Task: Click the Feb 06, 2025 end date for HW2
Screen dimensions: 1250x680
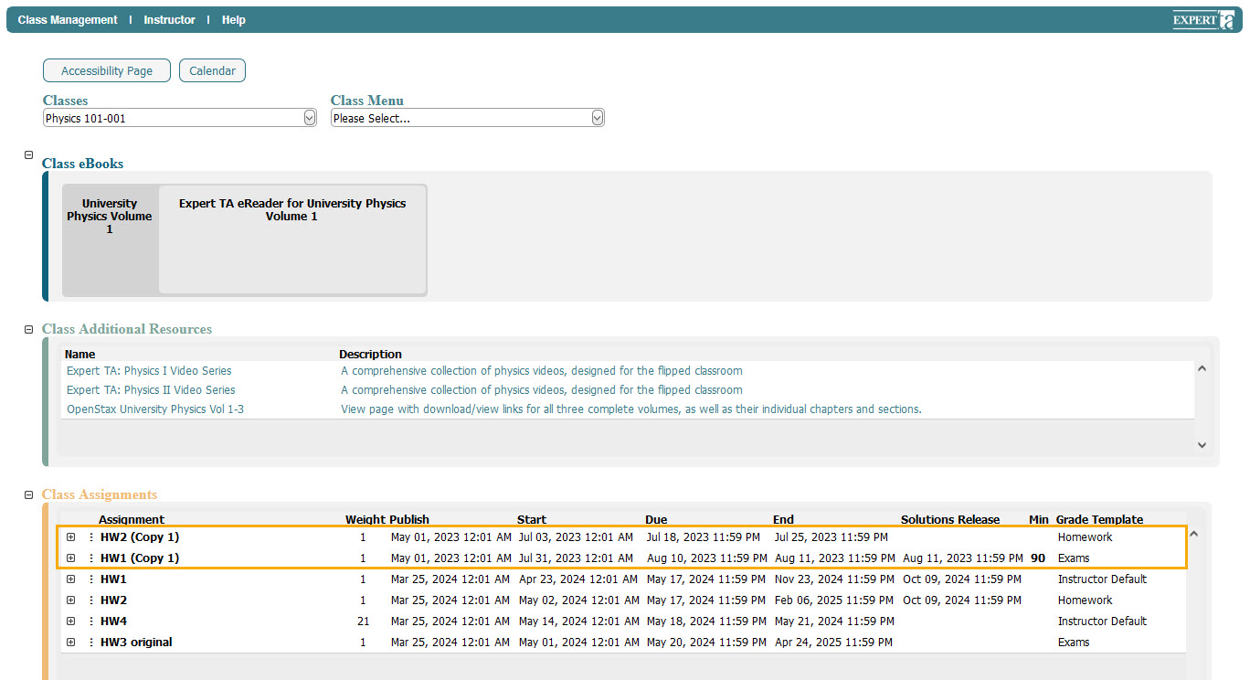Action: pyautogui.click(x=834, y=600)
